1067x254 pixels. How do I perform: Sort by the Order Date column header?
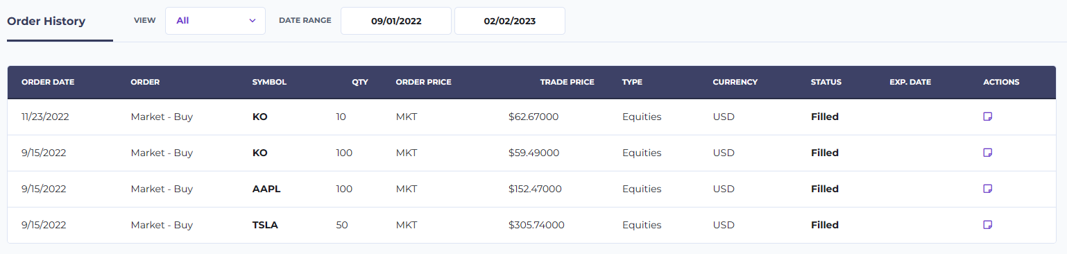tap(48, 82)
